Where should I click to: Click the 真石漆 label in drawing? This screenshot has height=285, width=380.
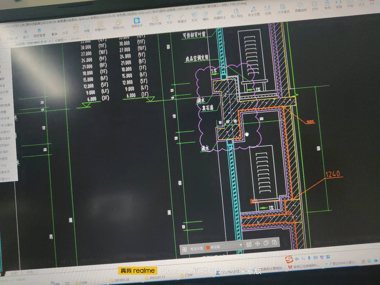coord(208,108)
